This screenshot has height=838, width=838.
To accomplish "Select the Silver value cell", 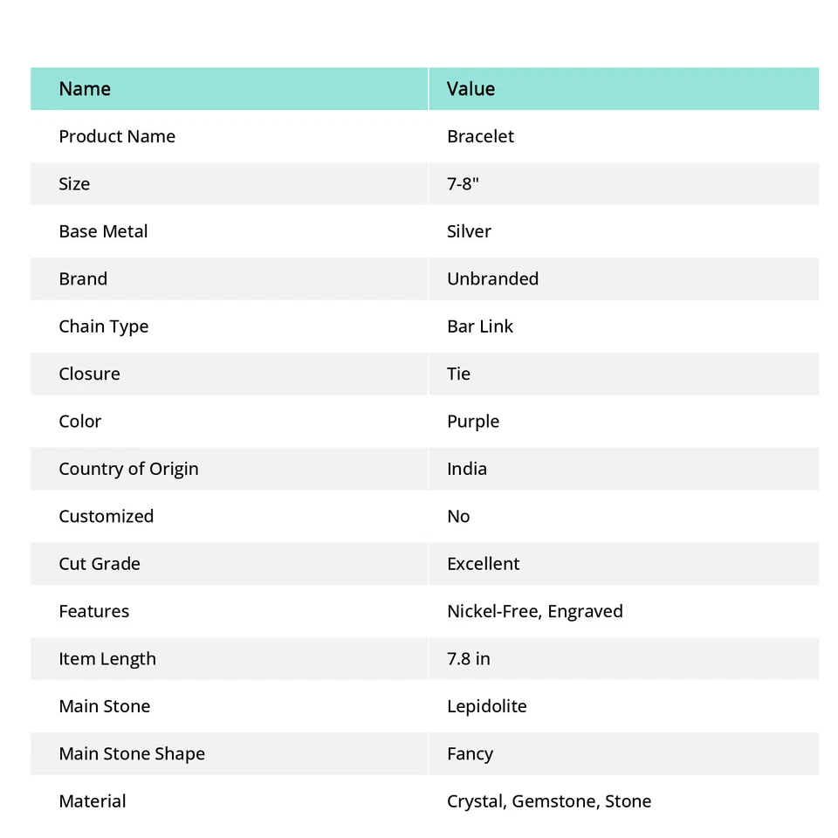I will click(x=469, y=231).
